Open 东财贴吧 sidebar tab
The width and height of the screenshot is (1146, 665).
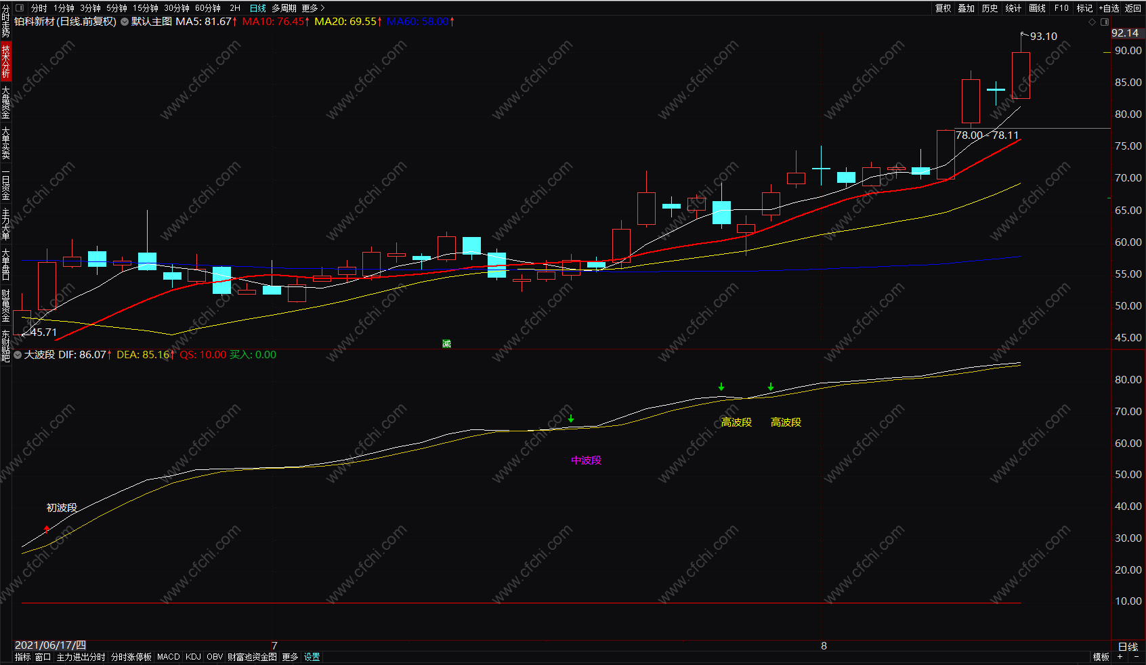(5, 346)
